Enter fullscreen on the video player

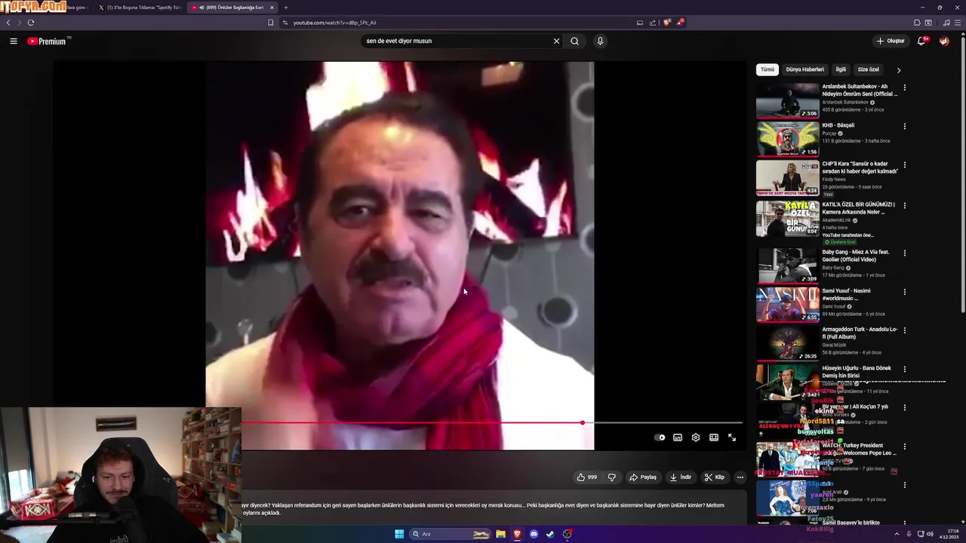pyautogui.click(x=732, y=437)
